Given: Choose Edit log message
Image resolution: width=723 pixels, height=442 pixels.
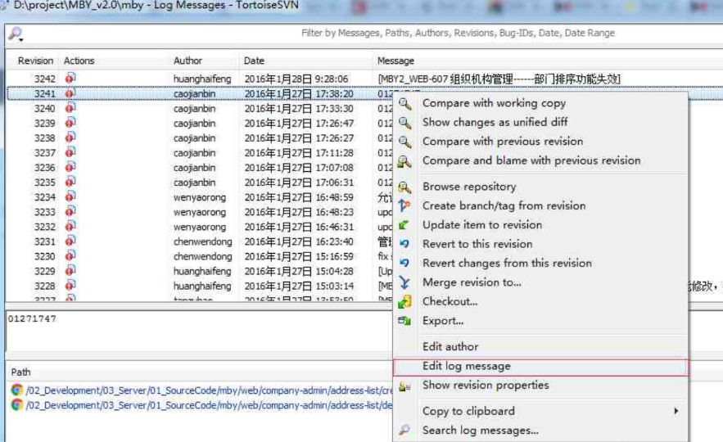Looking at the screenshot, I should (467, 366).
